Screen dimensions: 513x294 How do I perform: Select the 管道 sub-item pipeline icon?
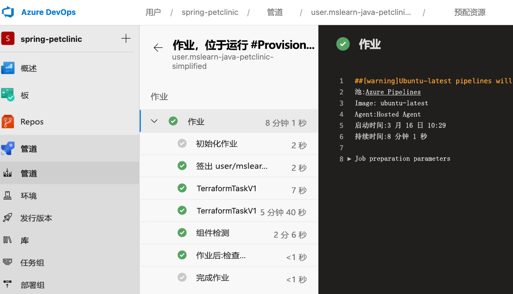click(7, 173)
